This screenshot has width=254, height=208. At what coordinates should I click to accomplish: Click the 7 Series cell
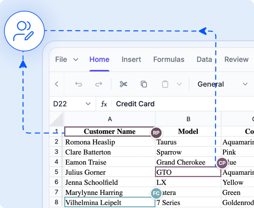[188, 202]
